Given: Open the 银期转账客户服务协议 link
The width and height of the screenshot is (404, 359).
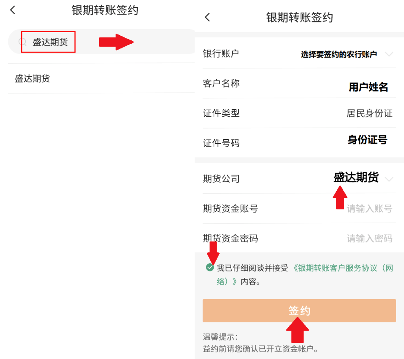Looking at the screenshot, I should pyautogui.click(x=342, y=268).
